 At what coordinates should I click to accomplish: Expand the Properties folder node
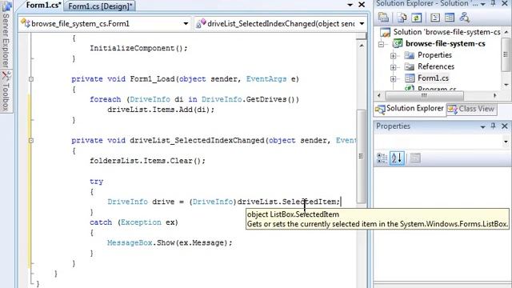[393, 55]
